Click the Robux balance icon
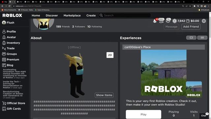 tap(174, 21)
